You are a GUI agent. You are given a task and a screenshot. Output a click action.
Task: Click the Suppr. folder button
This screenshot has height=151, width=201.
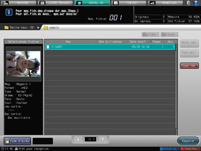pyautogui.click(x=169, y=34)
